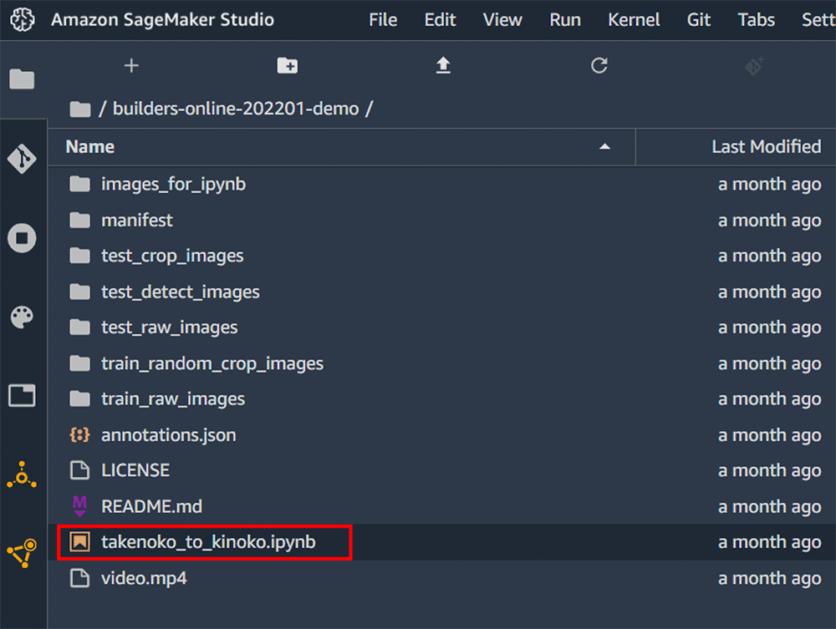Open the File Browser sidebar icon
This screenshot has width=836, height=629.
[22, 79]
